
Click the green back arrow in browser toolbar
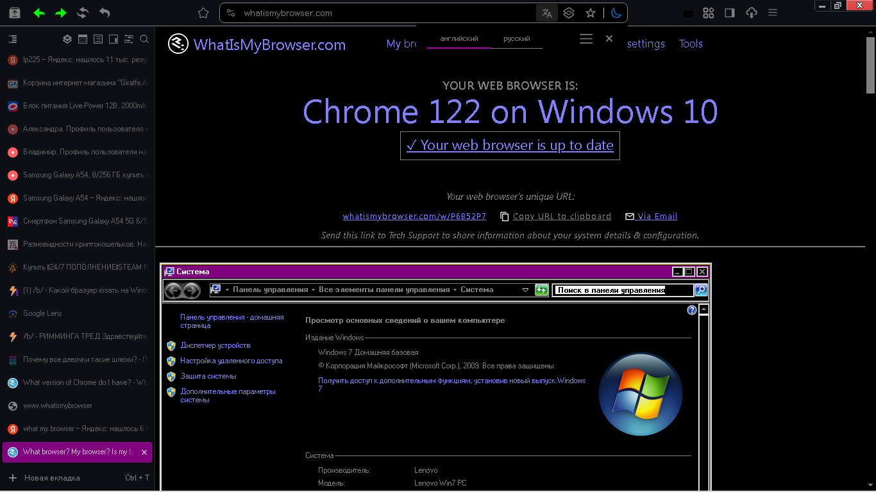(39, 13)
